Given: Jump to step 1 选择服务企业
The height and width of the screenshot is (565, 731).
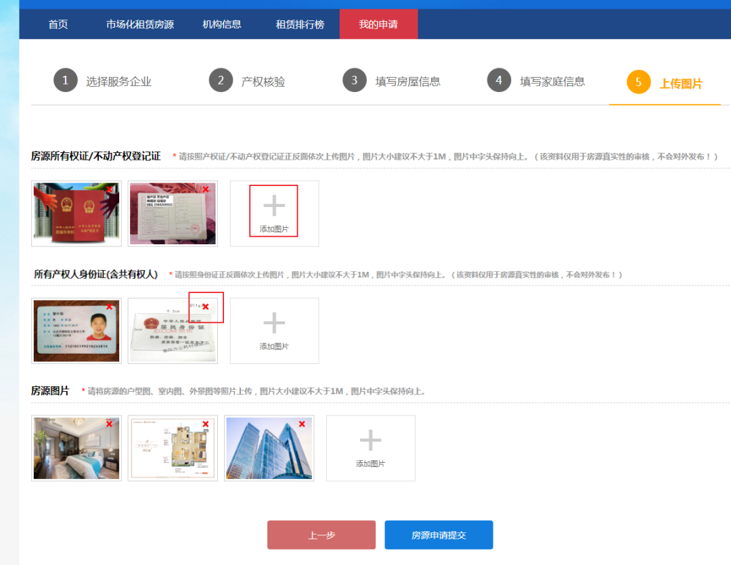Looking at the screenshot, I should click(103, 81).
